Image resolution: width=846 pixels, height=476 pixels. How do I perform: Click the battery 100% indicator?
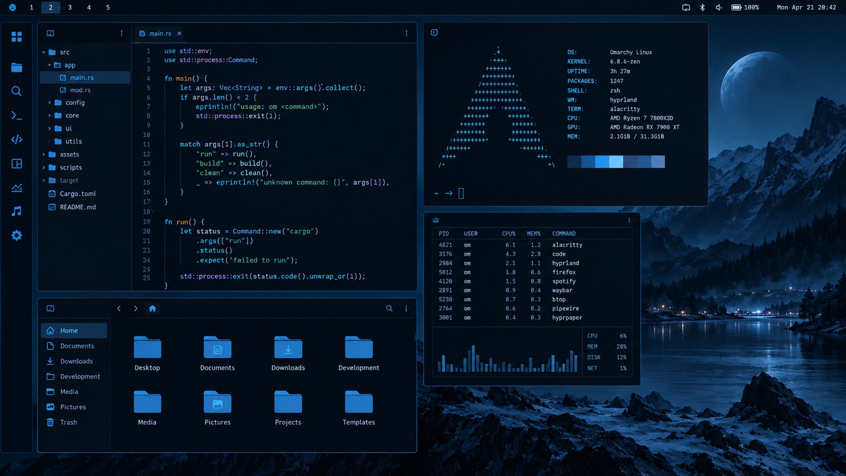[x=745, y=7]
